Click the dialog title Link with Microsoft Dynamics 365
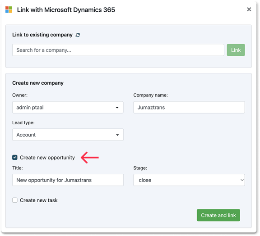The height and width of the screenshot is (236, 260). coord(66,10)
